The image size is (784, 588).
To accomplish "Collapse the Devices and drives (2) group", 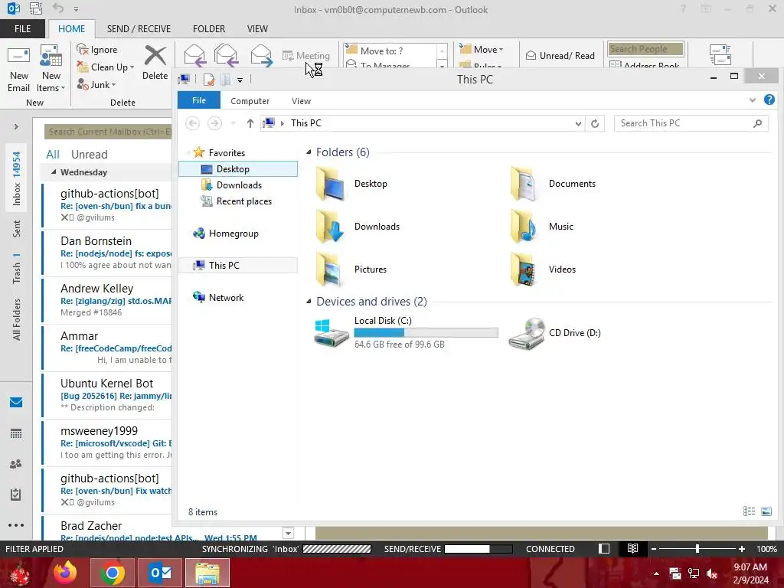I will [x=309, y=302].
